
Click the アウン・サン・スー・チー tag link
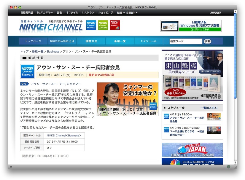click(x=48, y=84)
